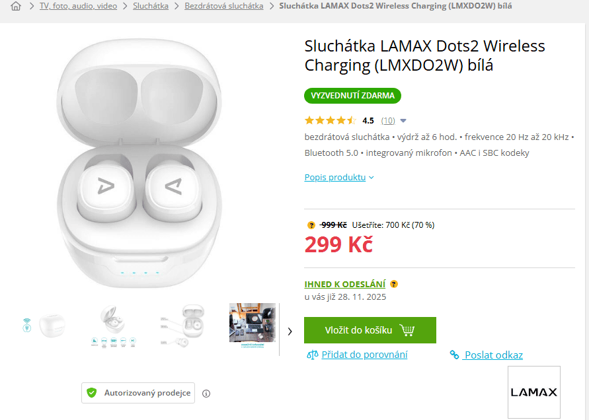
Task: Click the shopping cart icon on the green button
Action: point(410,330)
